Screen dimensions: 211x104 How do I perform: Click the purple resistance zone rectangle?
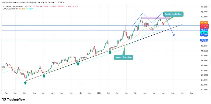click(155, 18)
